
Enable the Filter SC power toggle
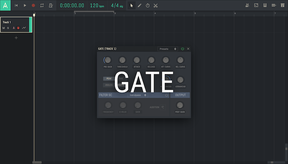point(166,95)
